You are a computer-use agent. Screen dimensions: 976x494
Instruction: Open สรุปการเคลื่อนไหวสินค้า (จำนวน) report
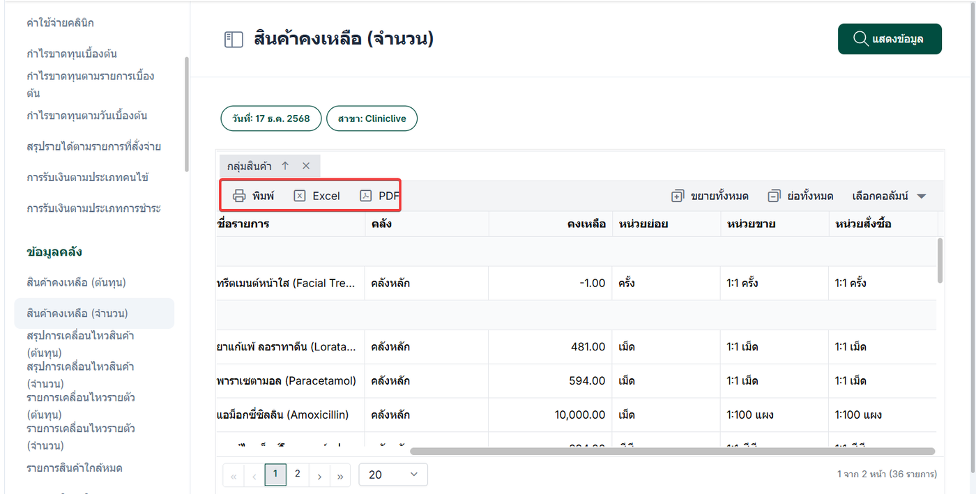pos(80,375)
